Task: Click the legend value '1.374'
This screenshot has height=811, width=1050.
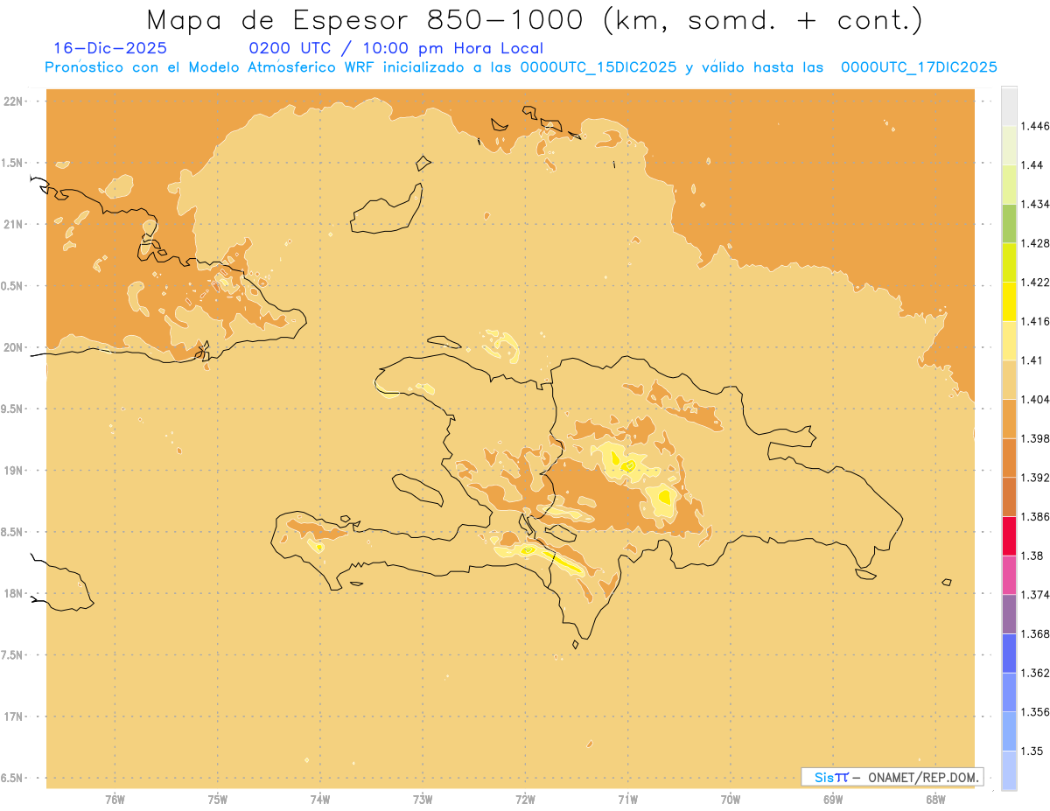Action: (1037, 595)
